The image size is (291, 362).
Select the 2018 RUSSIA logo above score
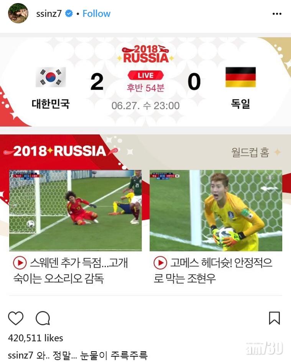coord(146,54)
